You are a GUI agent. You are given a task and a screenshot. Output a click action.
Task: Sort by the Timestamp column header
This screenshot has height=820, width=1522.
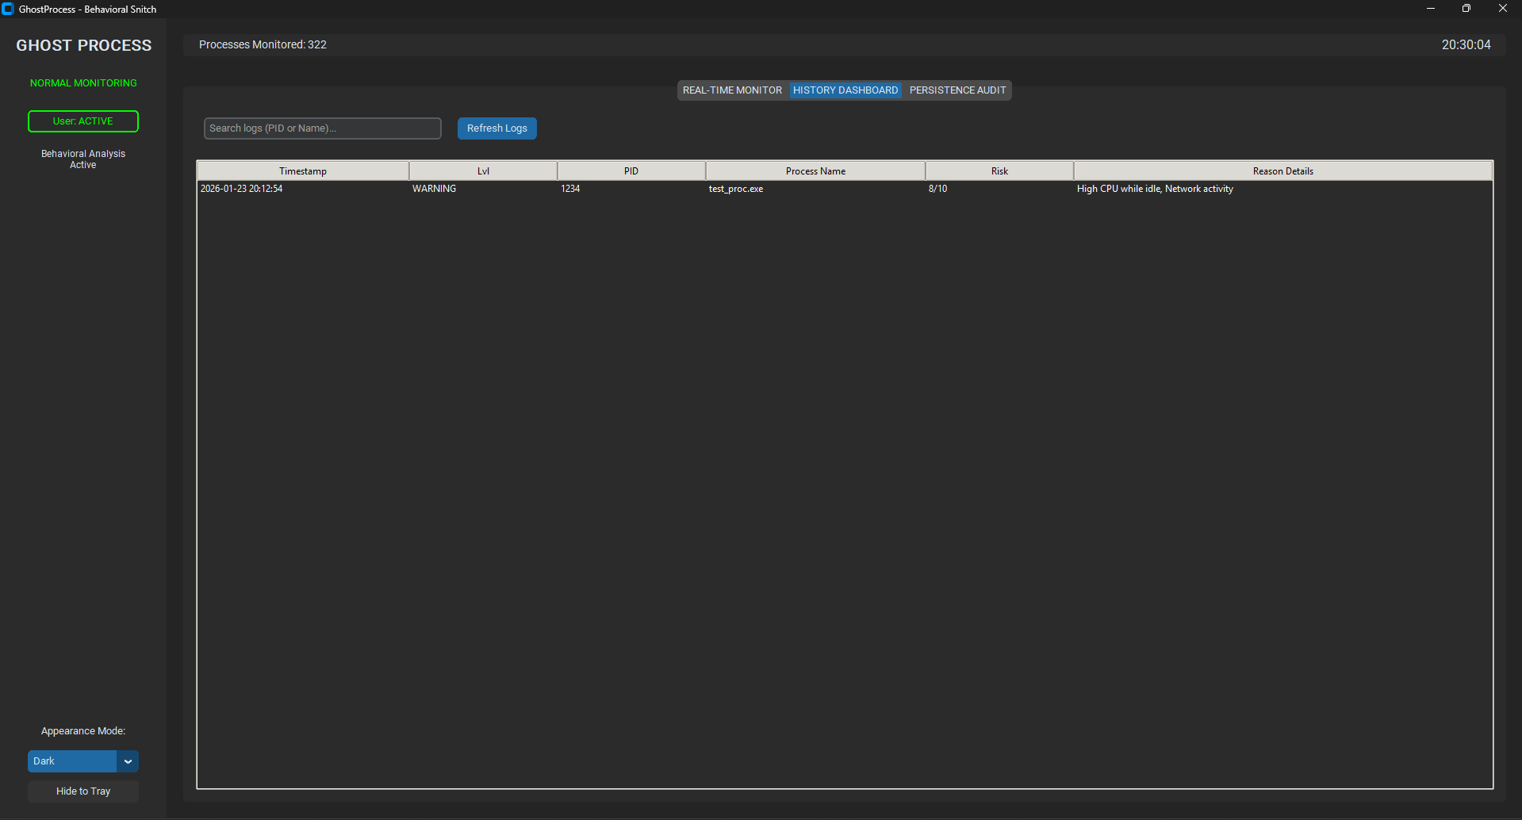(303, 171)
